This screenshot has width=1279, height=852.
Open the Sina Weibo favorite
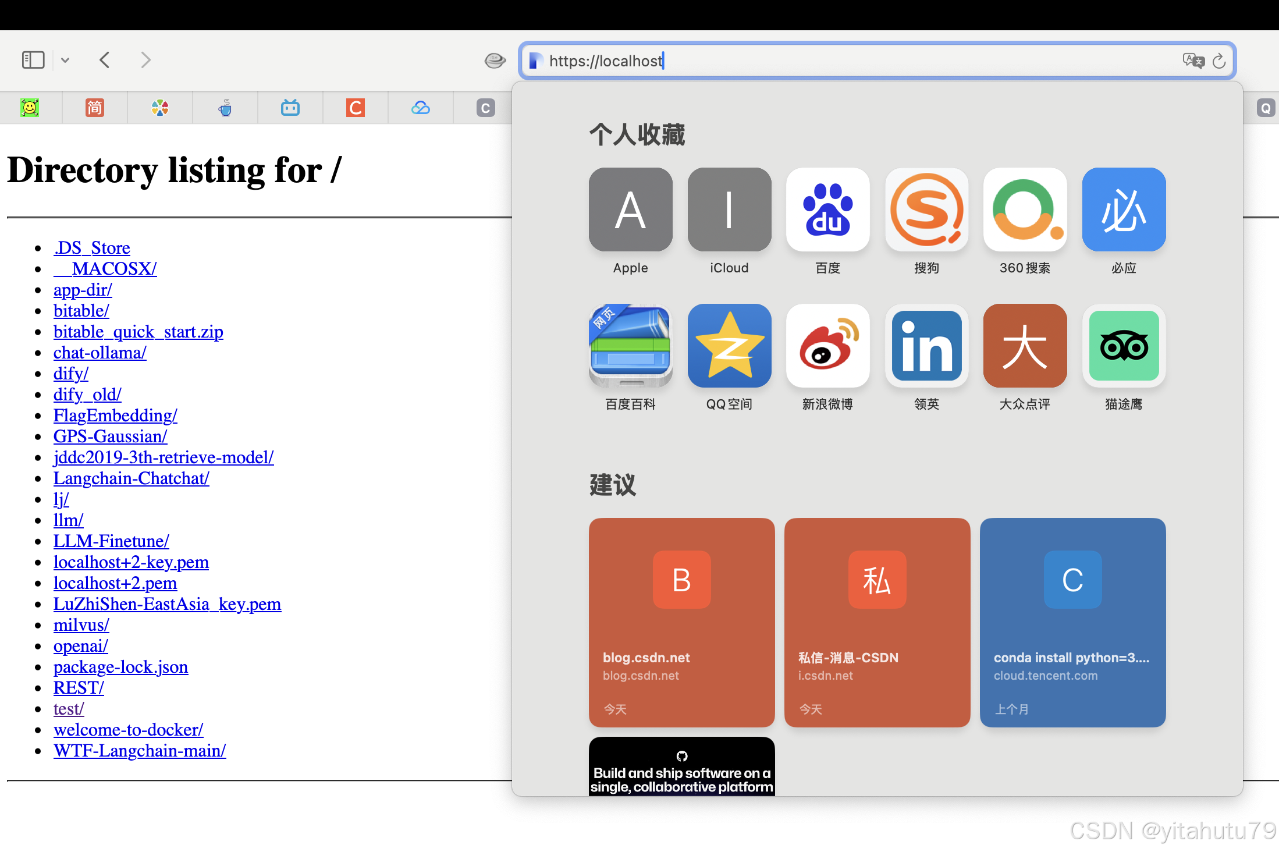[827, 346]
